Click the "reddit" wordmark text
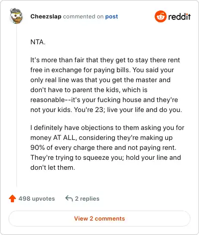199x235 pixels. tap(179, 16)
